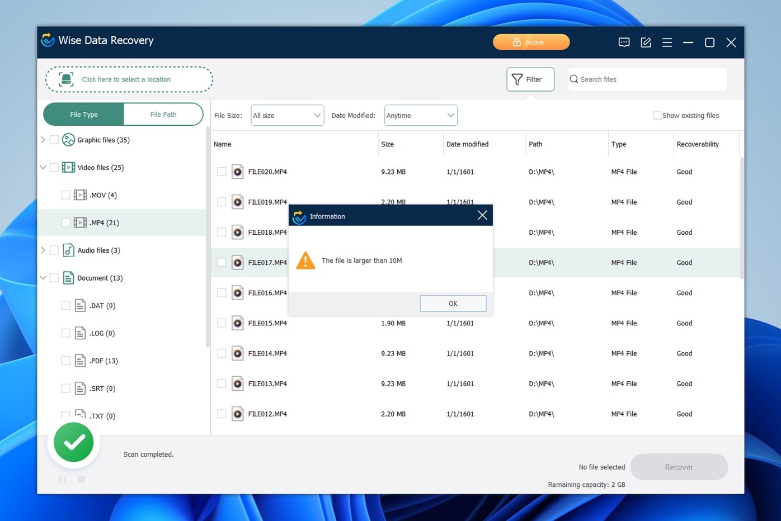Switch to the File Type tab
The image size is (781, 521).
[x=84, y=114]
